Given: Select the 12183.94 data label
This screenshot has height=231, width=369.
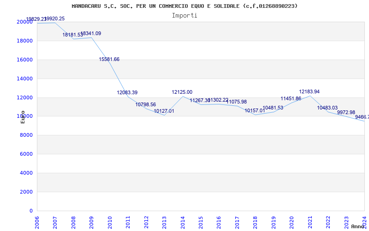Looking at the screenshot, I should coord(309,91).
